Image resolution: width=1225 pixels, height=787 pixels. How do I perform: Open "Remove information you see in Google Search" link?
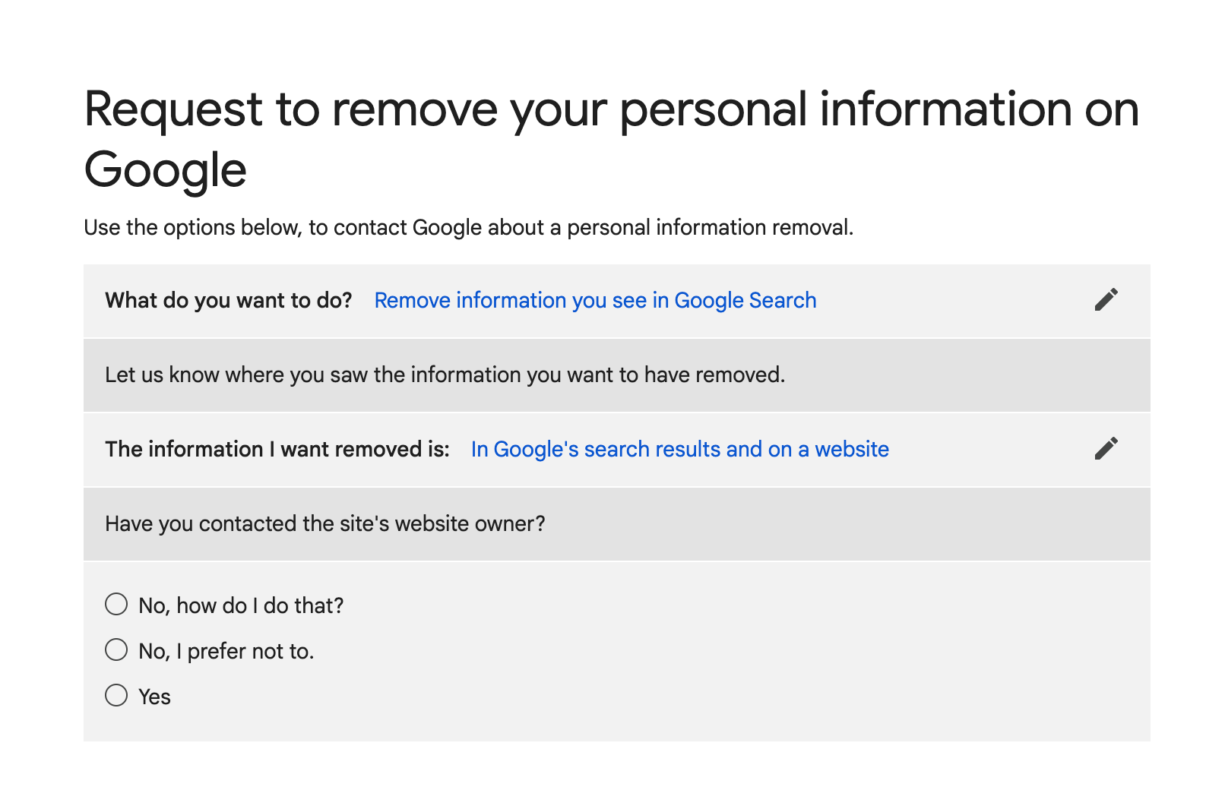(595, 301)
